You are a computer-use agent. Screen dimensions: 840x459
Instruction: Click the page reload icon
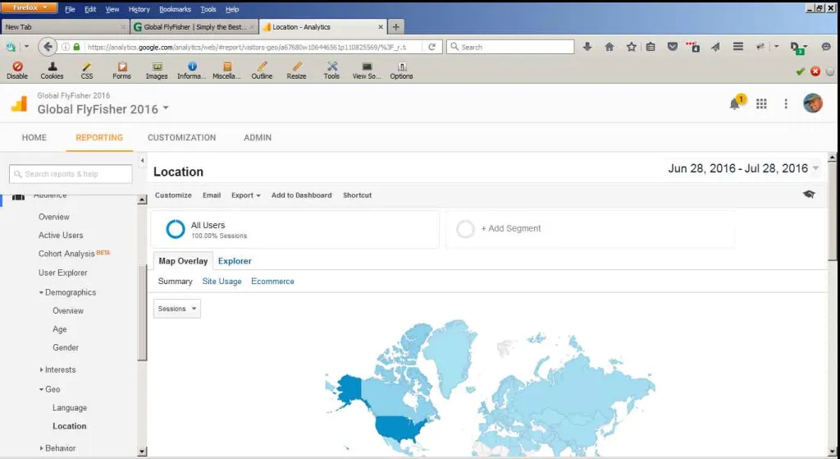431,47
